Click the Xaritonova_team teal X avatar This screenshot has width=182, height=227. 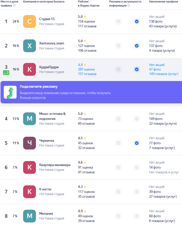29,46
